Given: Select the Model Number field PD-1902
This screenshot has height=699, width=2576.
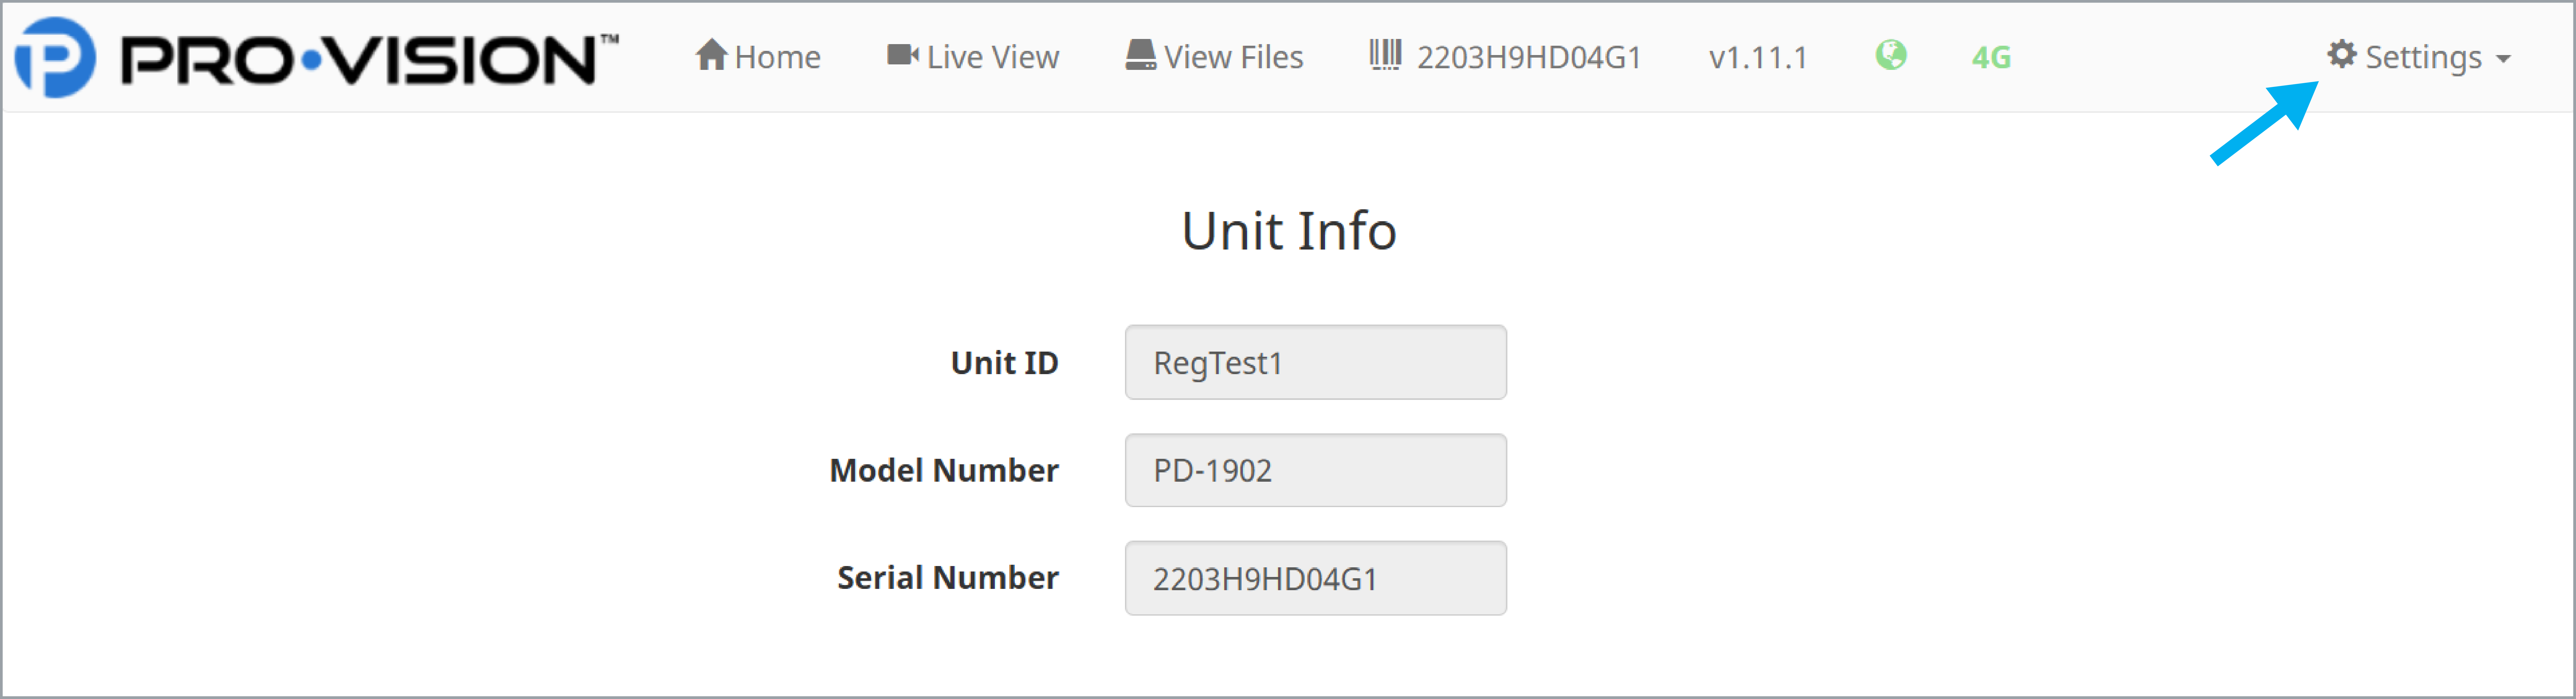Looking at the screenshot, I should (1315, 470).
